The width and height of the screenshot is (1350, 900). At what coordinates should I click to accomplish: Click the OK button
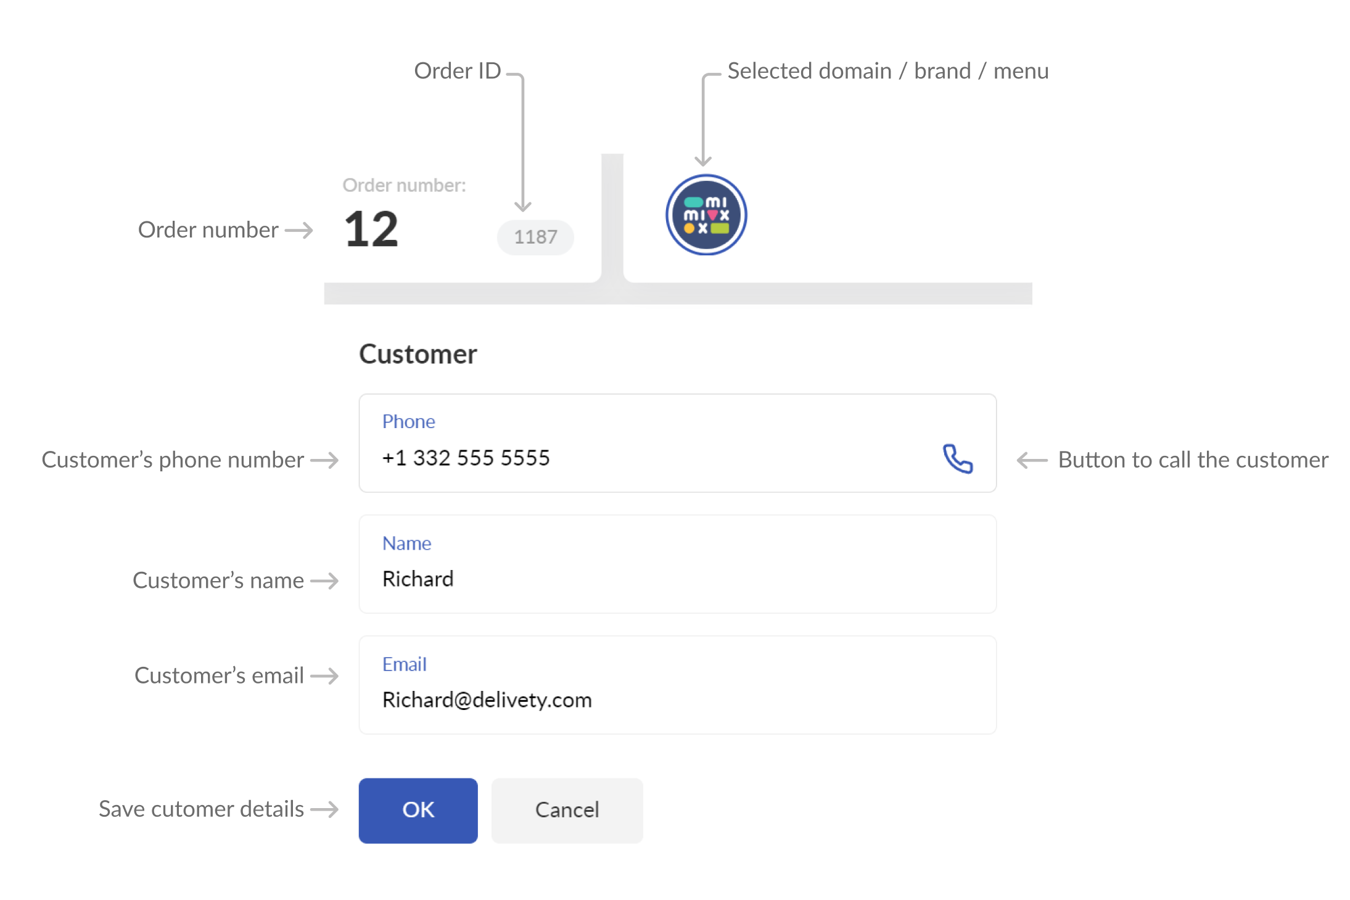click(x=418, y=810)
